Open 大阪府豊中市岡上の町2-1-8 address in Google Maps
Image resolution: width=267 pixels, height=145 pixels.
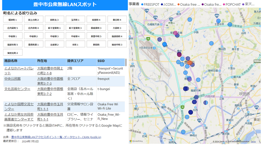click(x=50, y=71)
